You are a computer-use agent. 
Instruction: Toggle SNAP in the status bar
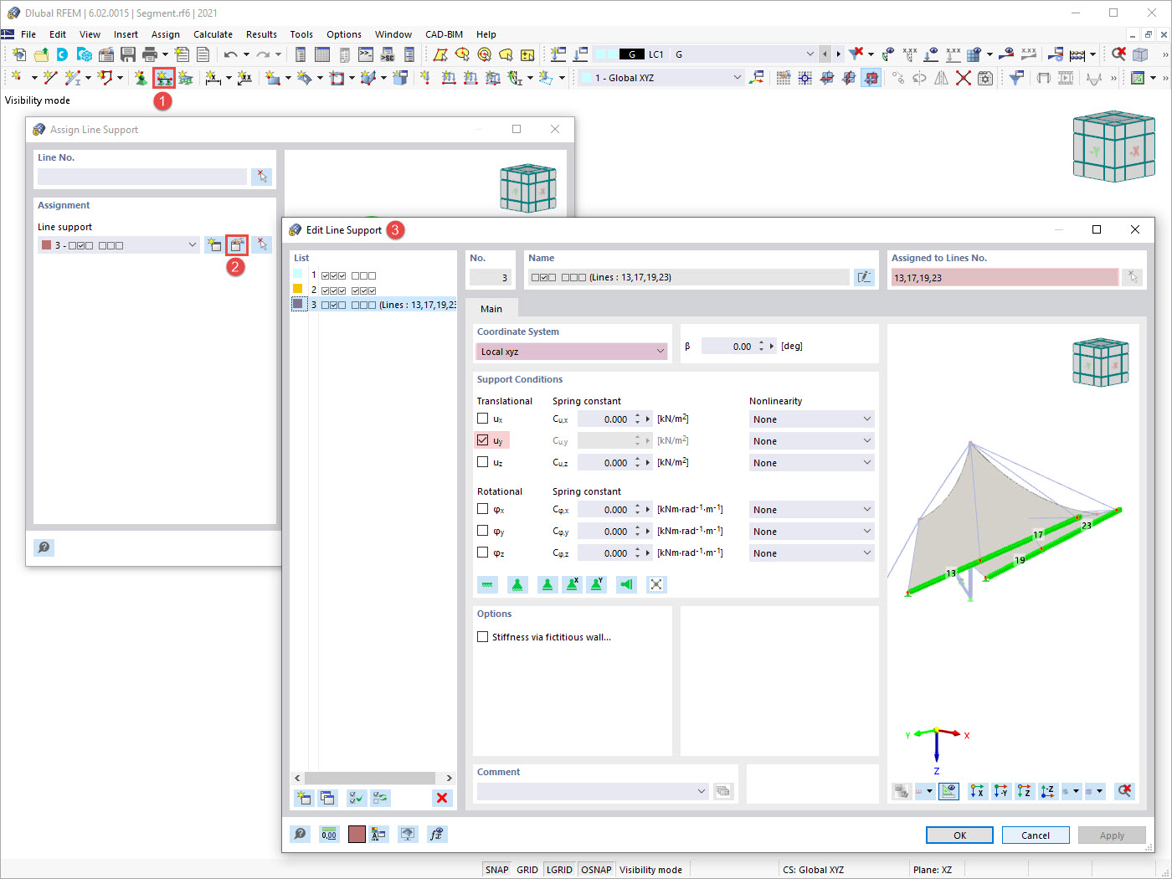pos(497,870)
